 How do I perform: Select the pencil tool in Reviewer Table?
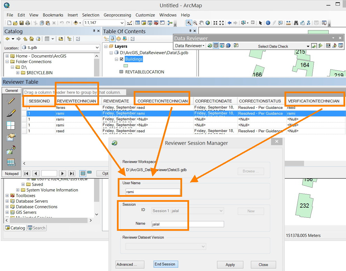[11, 100]
